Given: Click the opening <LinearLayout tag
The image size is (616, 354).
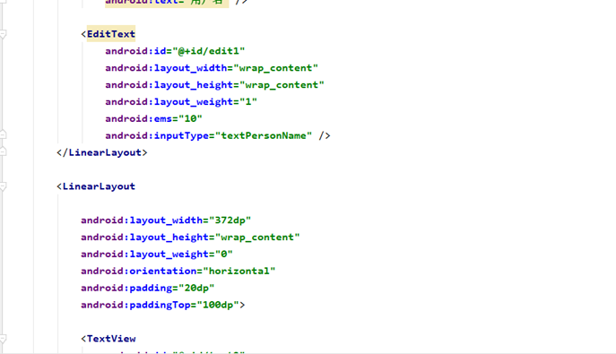Looking at the screenshot, I should pyautogui.click(x=96, y=186).
